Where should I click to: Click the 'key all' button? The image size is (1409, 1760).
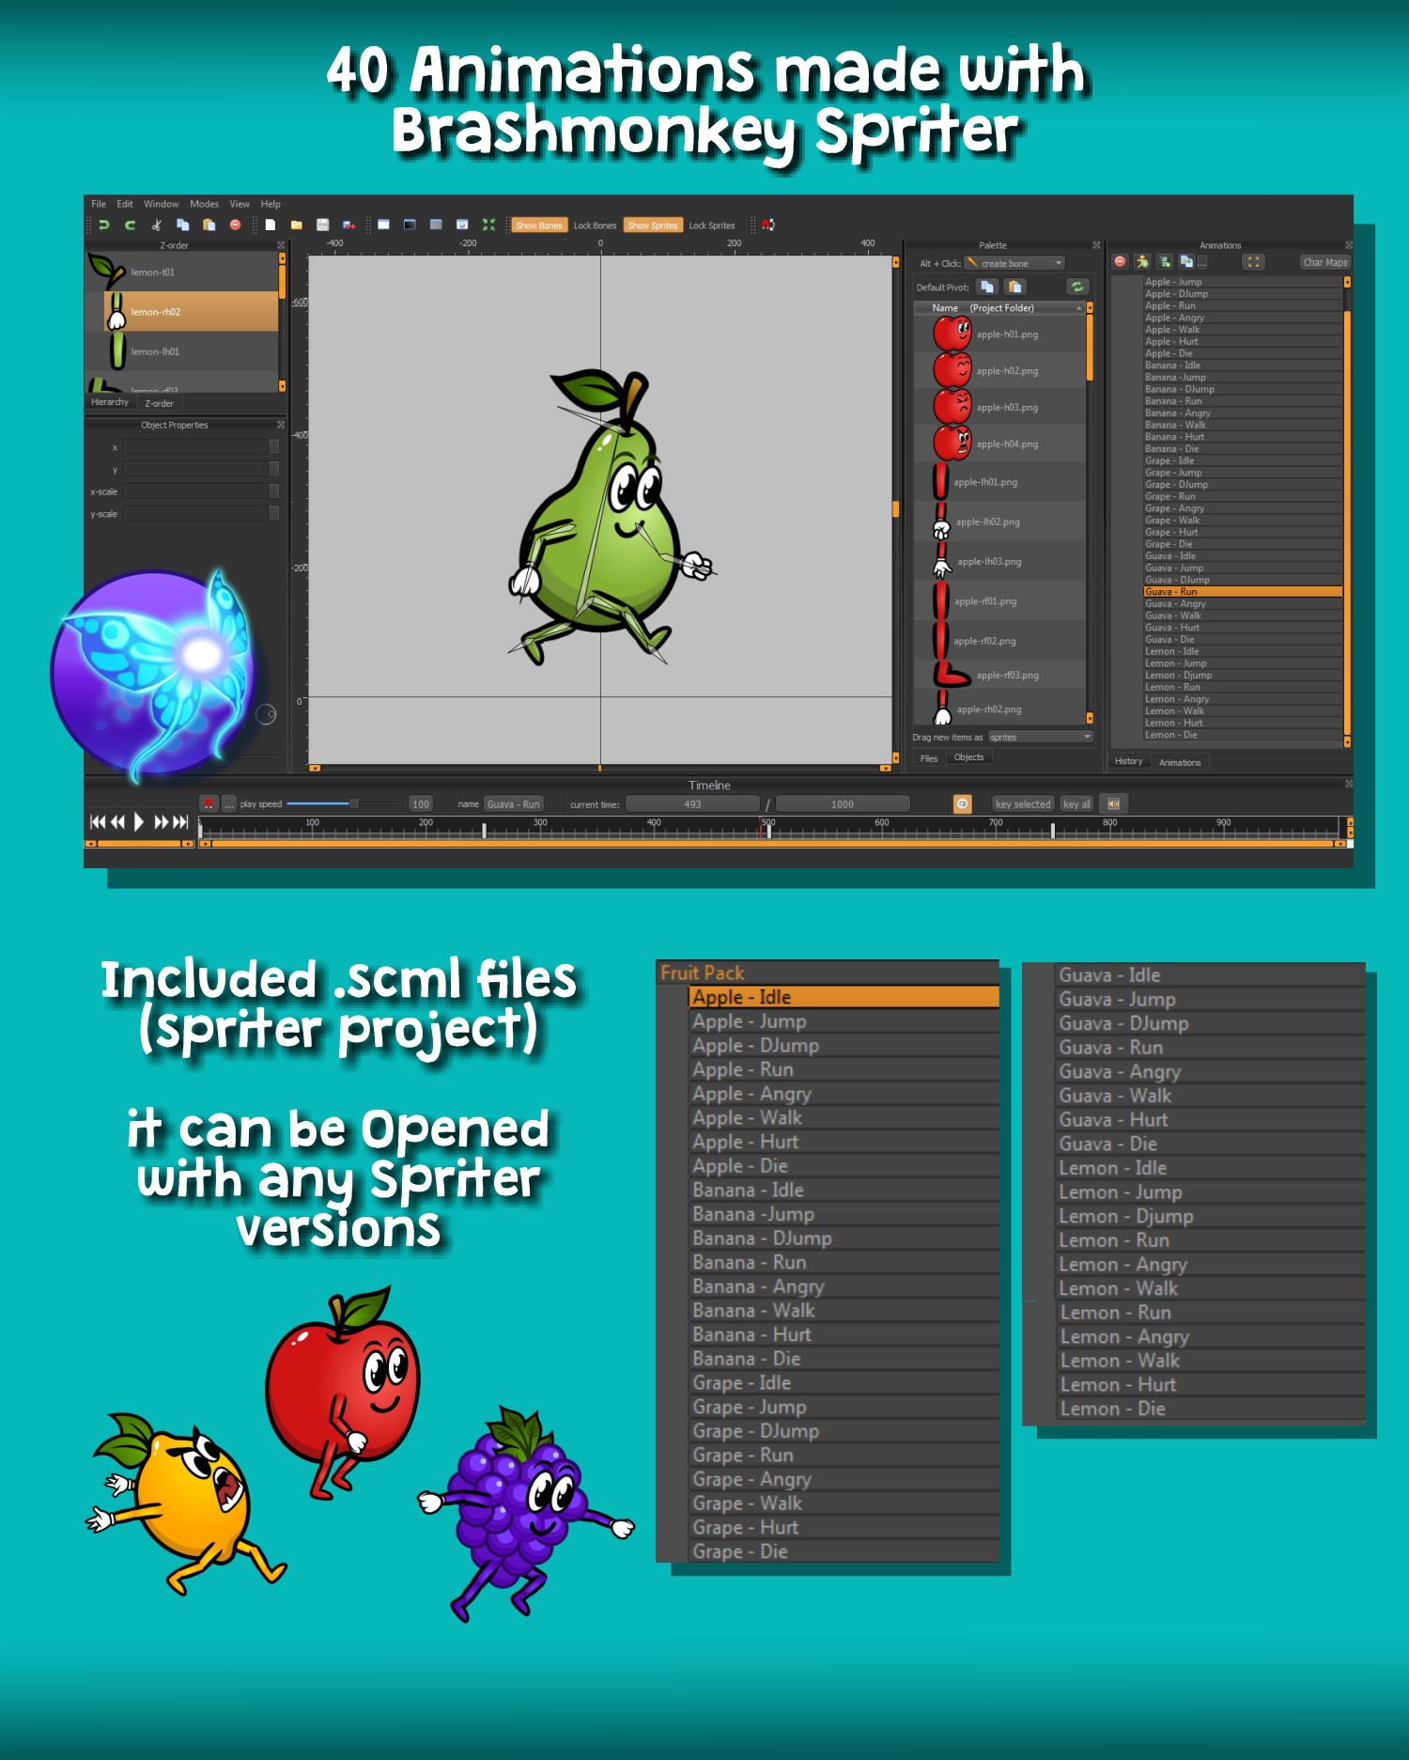[1076, 803]
